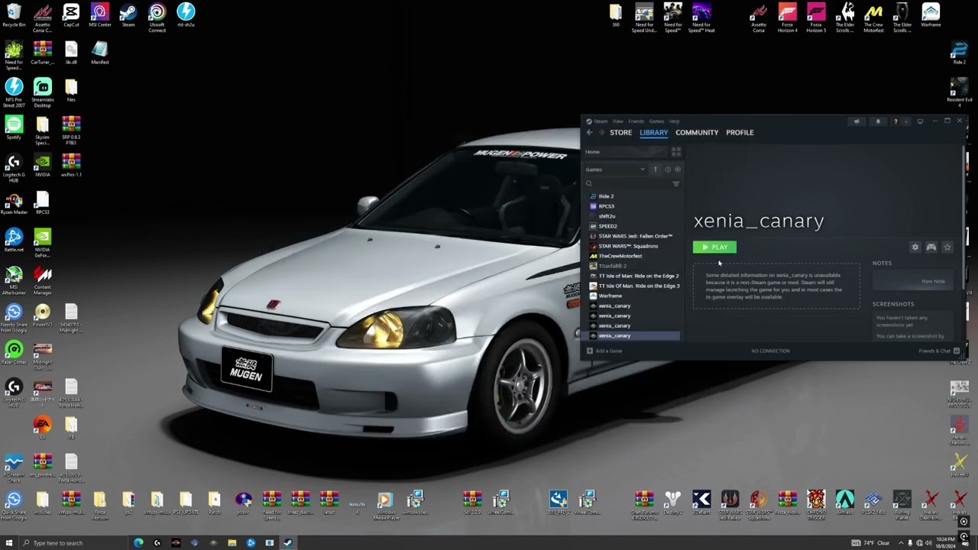Open Friends & Chat at Steam bottom right
This screenshot has height=550, width=978.
pos(938,351)
